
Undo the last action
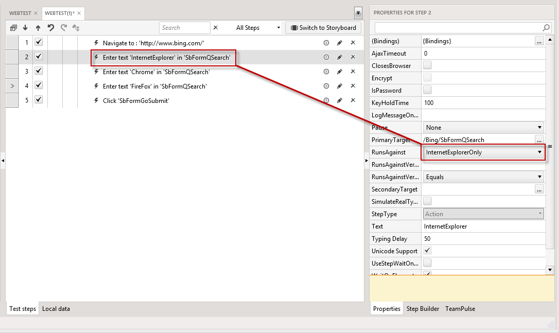51,28
